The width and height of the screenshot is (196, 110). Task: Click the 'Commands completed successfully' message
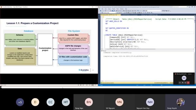pyautogui.click(x=118, y=53)
